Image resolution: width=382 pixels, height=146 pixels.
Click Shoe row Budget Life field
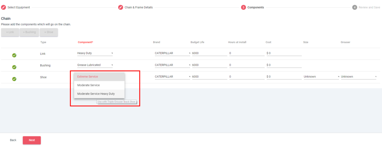210,77
